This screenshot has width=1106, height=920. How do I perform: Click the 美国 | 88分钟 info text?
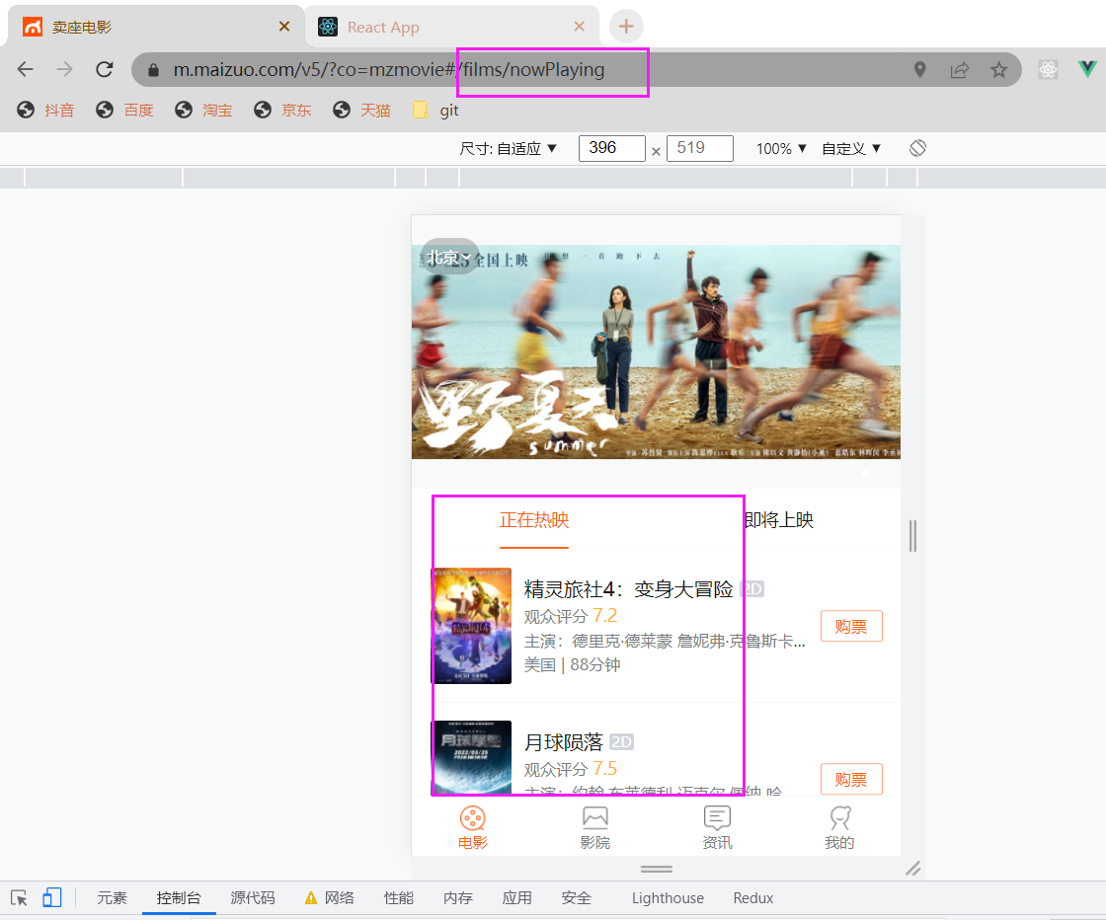pyautogui.click(x=572, y=664)
